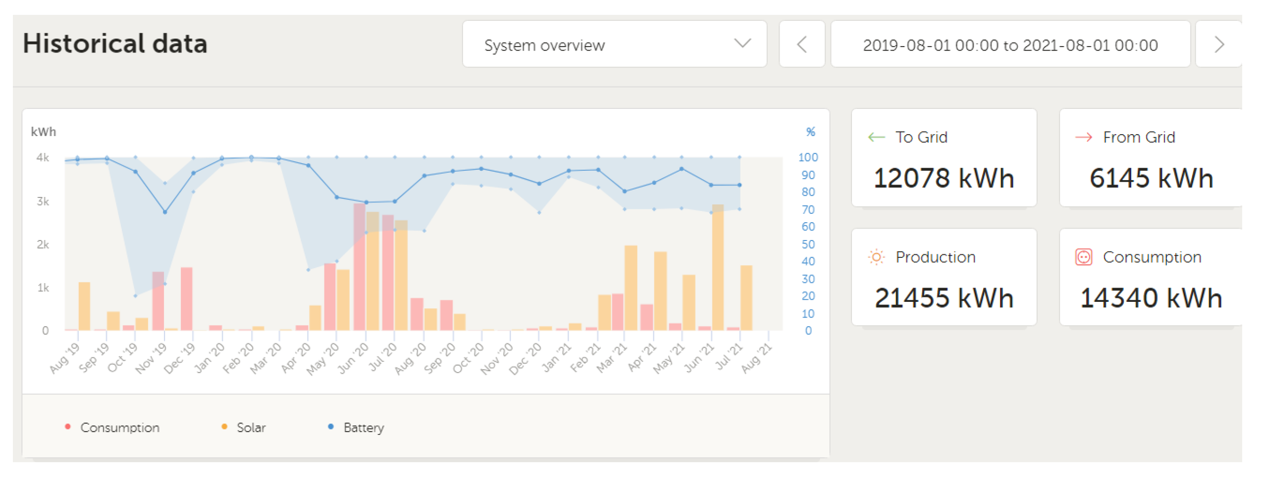
Task: Click the orange Solar legend dot
Action: 224,427
